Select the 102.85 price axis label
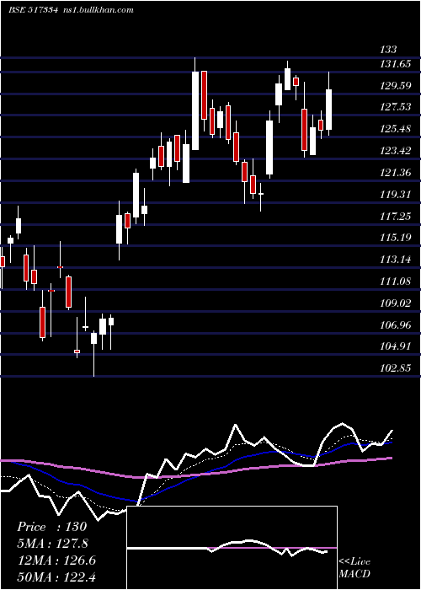Screen dimensions: 421x590 pos(396,368)
